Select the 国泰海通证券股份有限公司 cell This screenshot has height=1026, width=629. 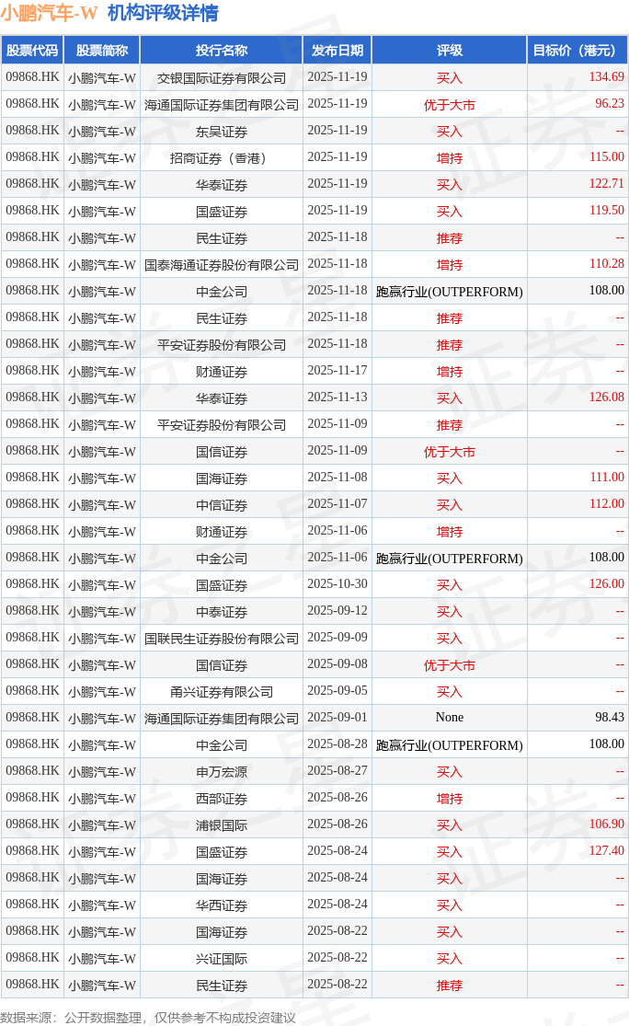(x=222, y=264)
